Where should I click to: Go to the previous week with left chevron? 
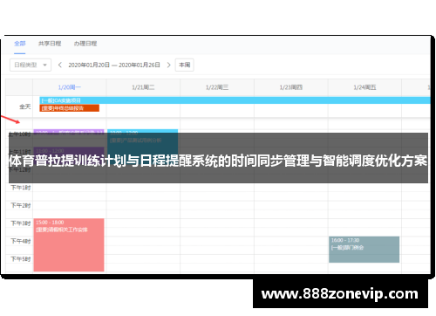pos(60,65)
